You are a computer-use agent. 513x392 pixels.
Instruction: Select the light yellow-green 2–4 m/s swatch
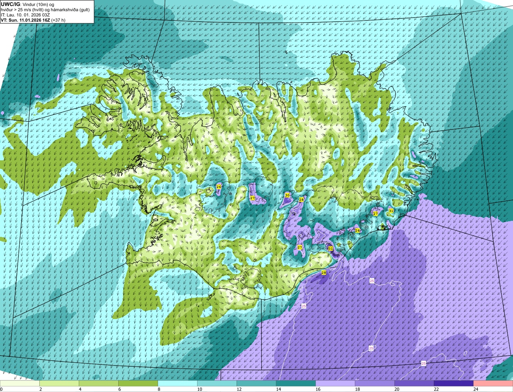tap(59, 383)
